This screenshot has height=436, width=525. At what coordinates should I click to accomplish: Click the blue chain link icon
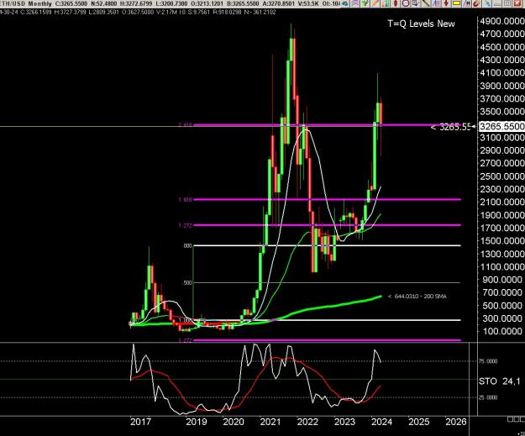[x=487, y=3]
